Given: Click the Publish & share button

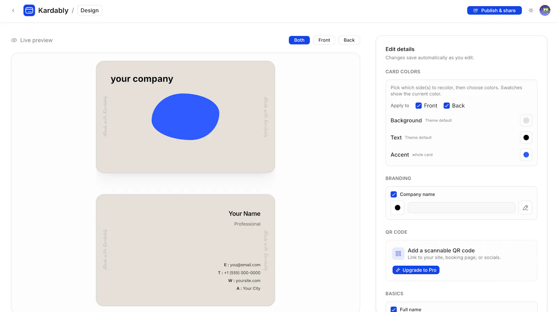Looking at the screenshot, I should (494, 10).
